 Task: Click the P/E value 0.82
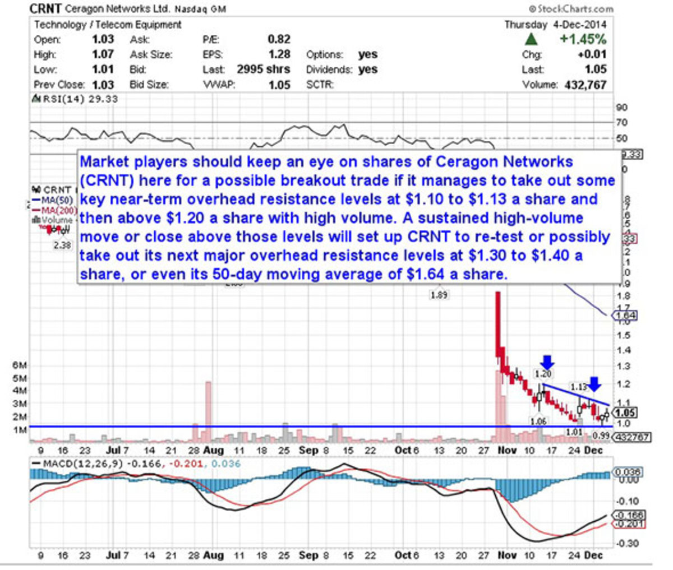point(279,40)
